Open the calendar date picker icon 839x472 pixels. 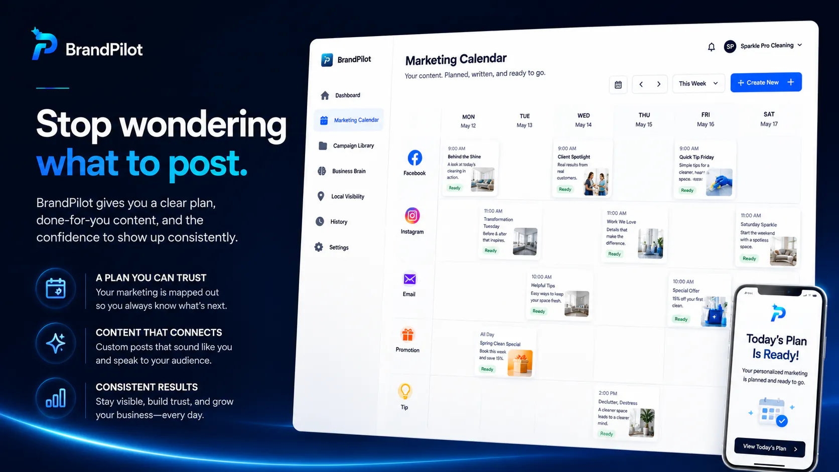(618, 85)
